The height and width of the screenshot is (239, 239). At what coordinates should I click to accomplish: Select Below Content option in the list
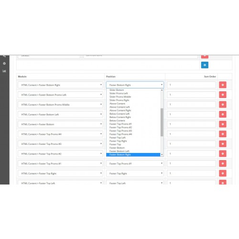117,120
